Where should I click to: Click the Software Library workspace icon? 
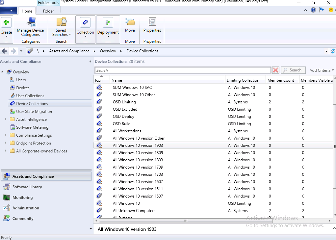(x=7, y=187)
